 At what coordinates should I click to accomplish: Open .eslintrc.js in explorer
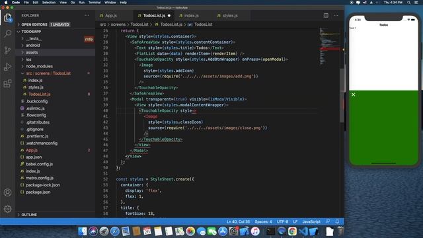pyautogui.click(x=55, y=108)
